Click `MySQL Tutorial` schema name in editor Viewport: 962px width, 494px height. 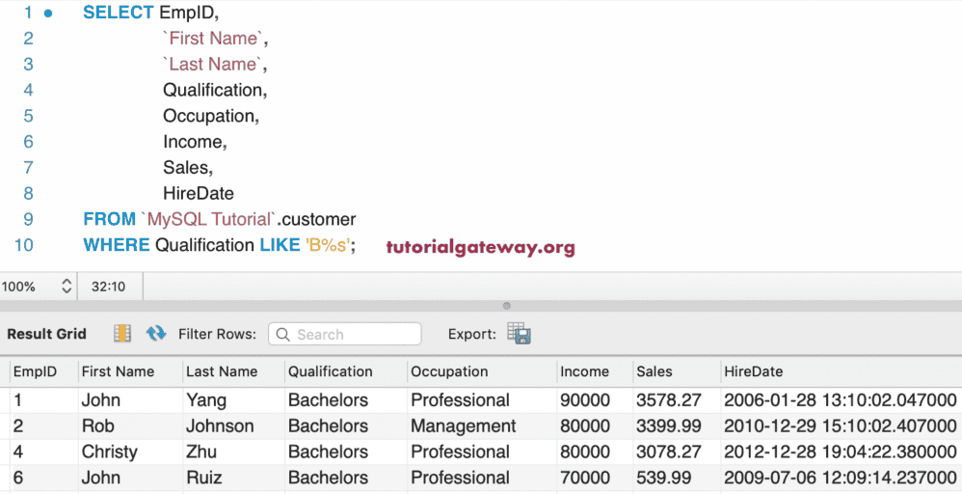(x=208, y=219)
